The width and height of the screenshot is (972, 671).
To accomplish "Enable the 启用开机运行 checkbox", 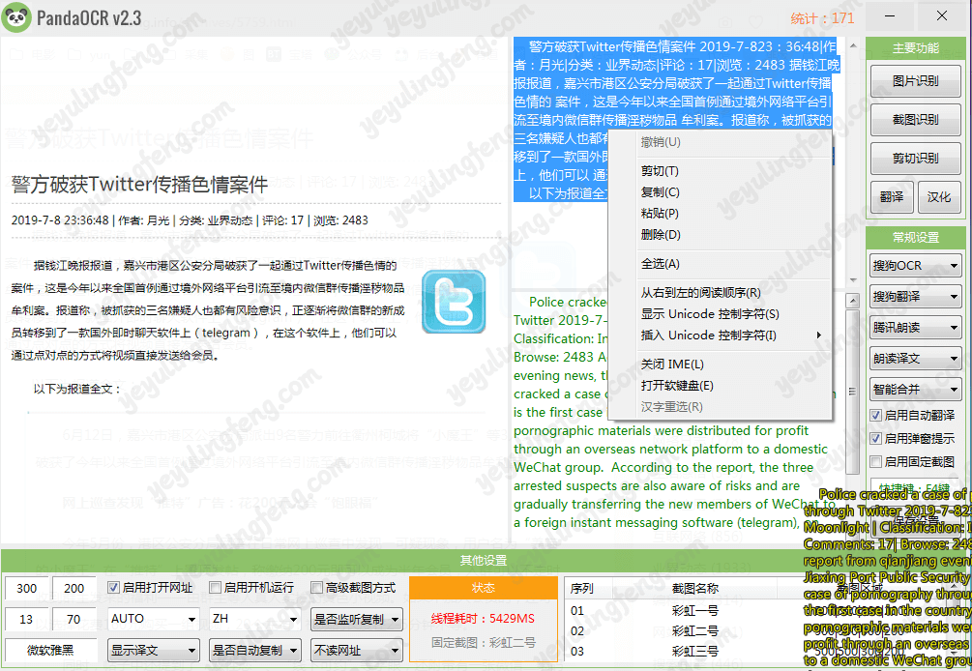I will [x=215, y=587].
